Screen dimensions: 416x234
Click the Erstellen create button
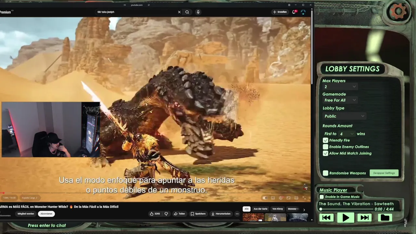coord(280,12)
